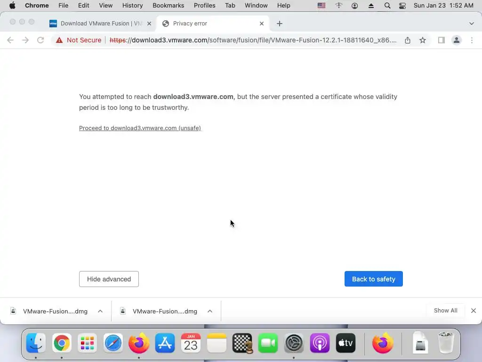Open FaceTime from the Dock
Screen dimensions: 482x362
[x=268, y=343]
